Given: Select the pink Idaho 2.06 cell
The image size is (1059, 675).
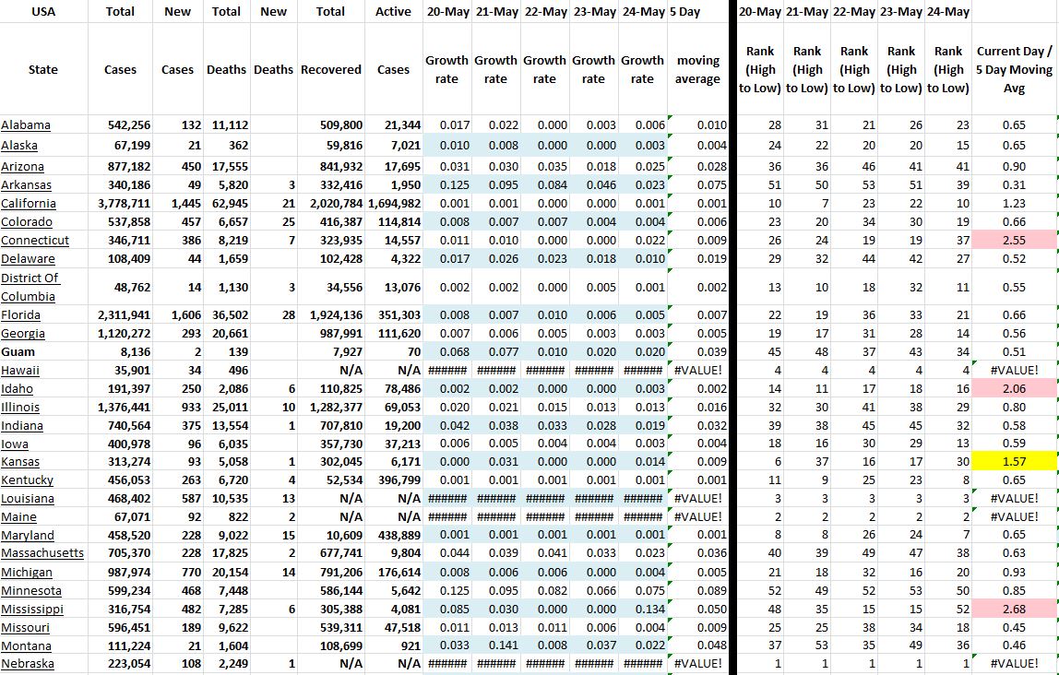Looking at the screenshot, I should point(1014,388).
